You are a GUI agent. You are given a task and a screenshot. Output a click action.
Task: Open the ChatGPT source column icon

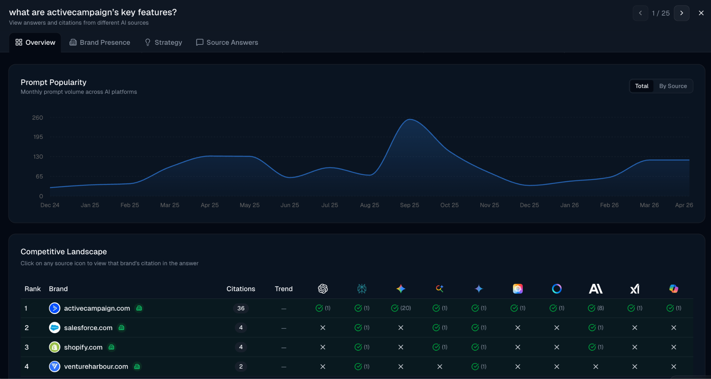[x=323, y=289]
